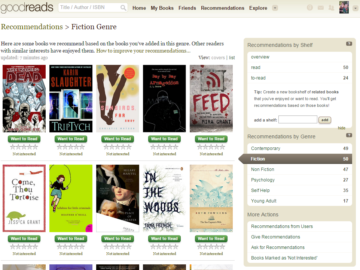Hide the Recommendations by Shelf panel
Viewport: 360px width, 270px height.
(342, 128)
